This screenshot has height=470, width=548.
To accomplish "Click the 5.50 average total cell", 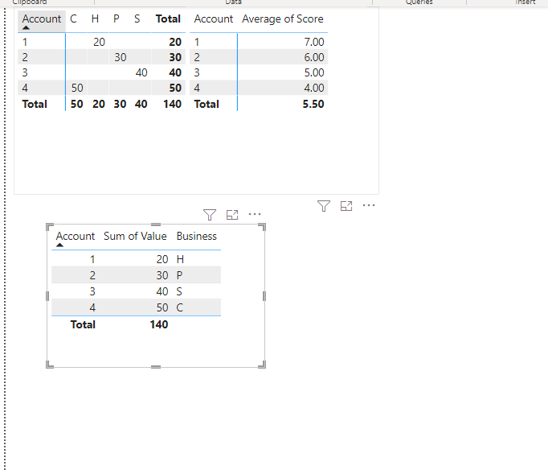I will click(313, 104).
